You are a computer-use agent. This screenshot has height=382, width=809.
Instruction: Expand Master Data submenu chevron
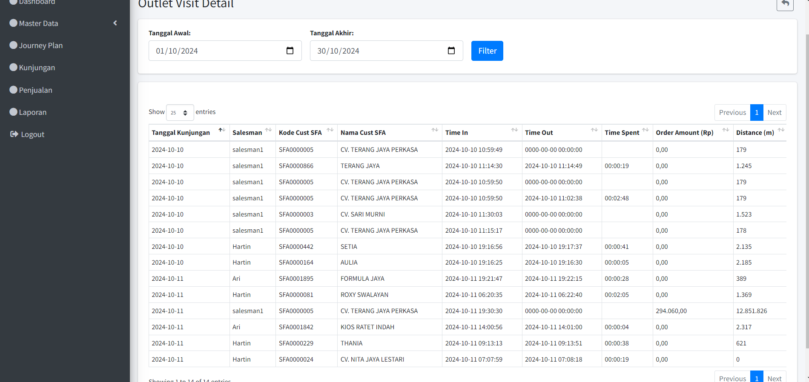[115, 23]
